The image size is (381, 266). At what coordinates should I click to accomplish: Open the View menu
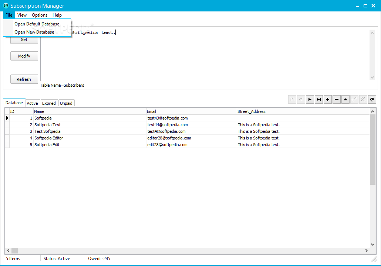(x=22, y=15)
